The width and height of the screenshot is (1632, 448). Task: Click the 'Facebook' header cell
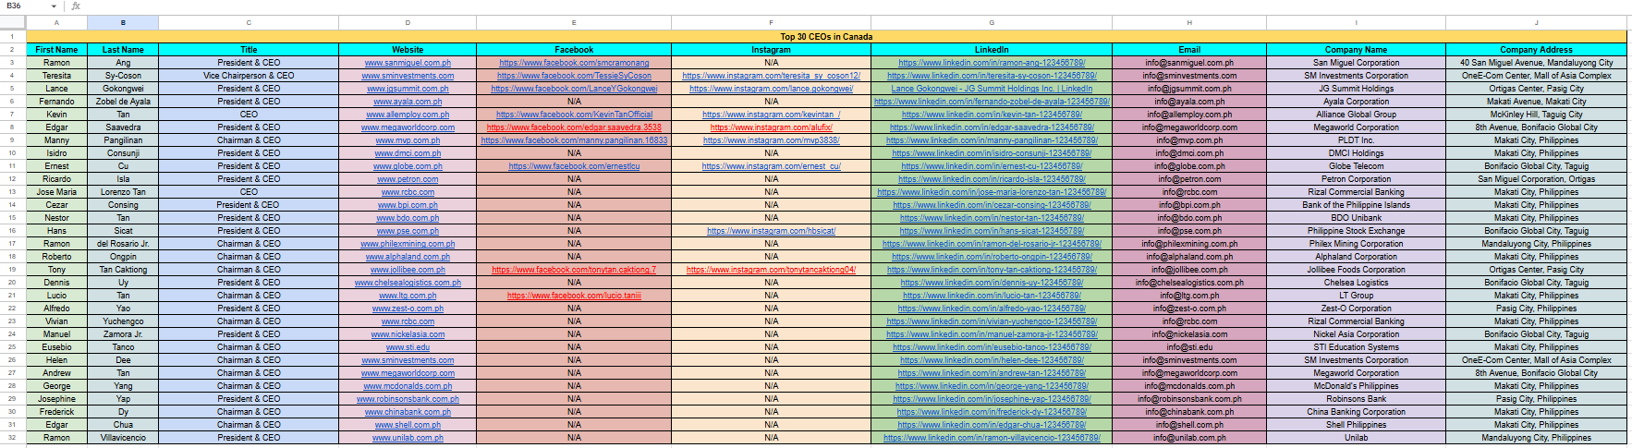click(x=574, y=50)
